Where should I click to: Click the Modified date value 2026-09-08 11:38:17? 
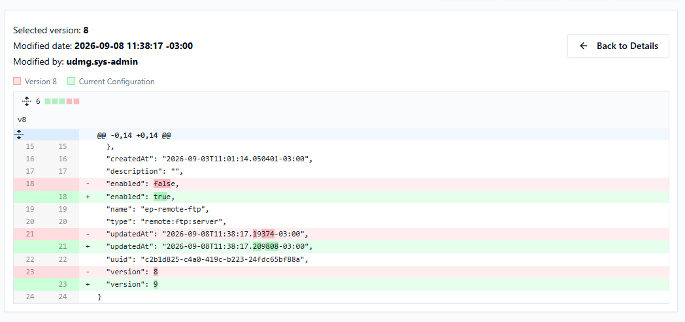click(134, 46)
